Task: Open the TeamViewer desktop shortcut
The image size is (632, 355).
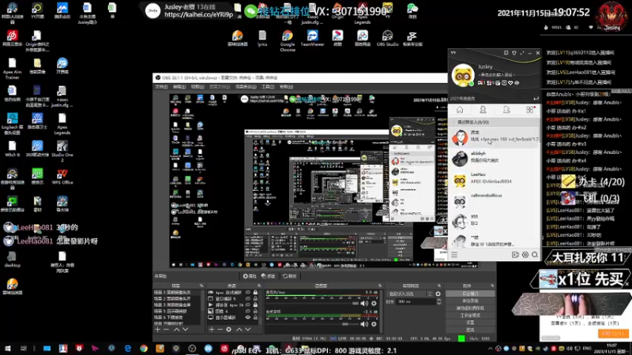Action: (x=312, y=39)
